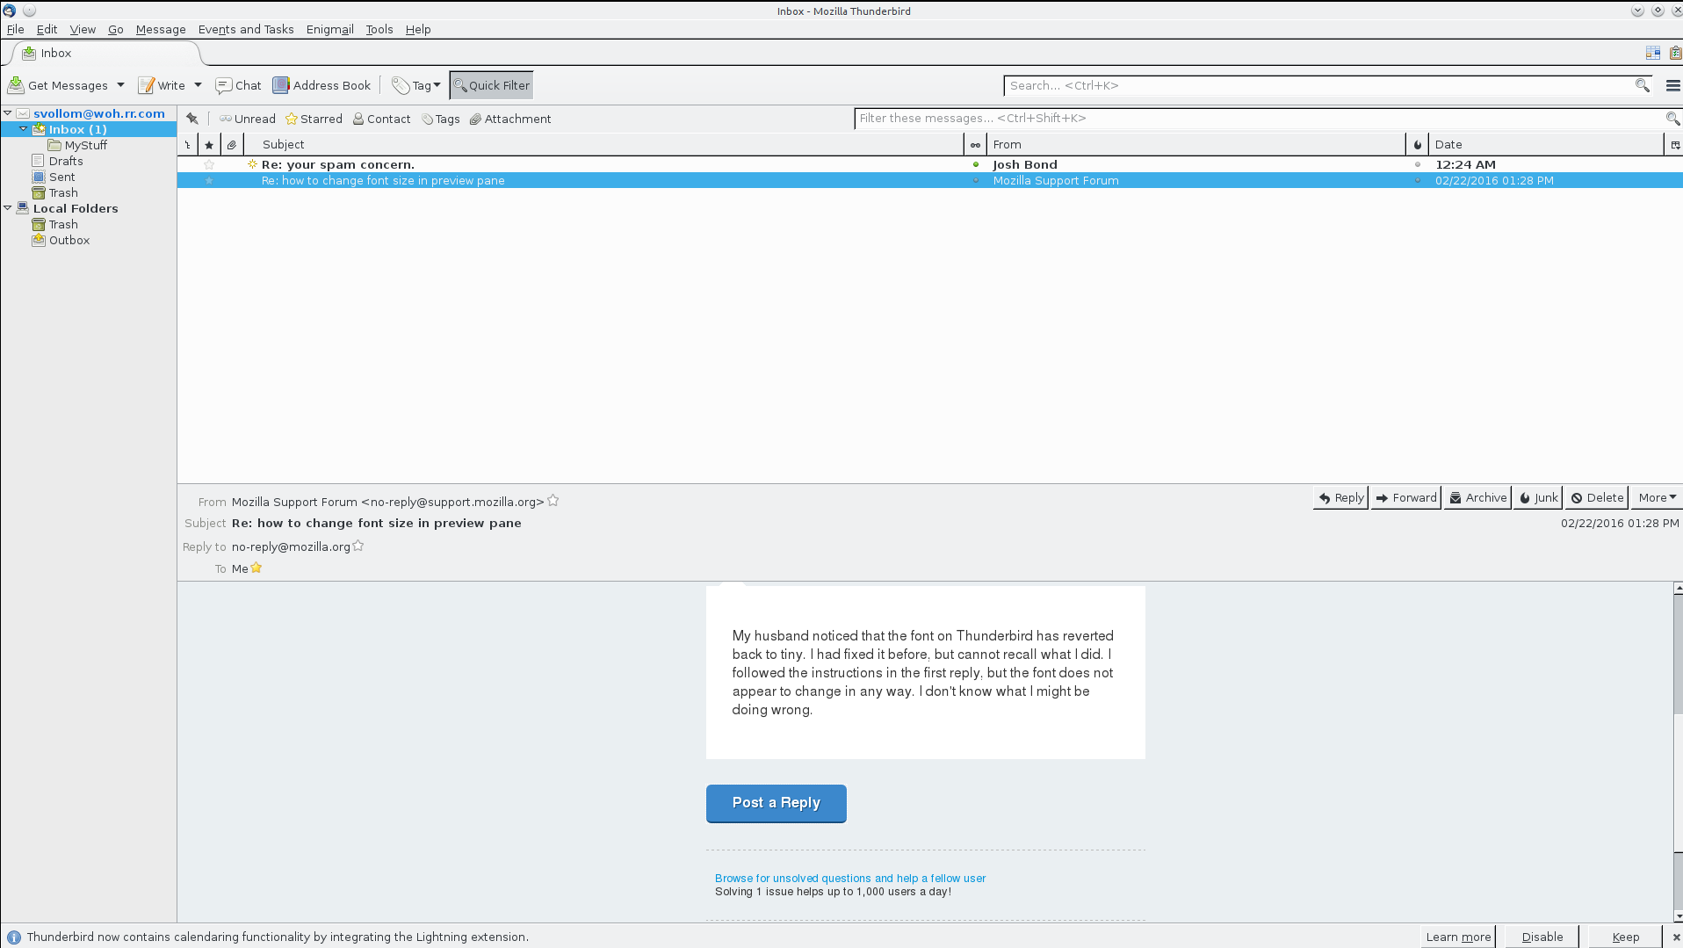The width and height of the screenshot is (1683, 948).
Task: Toggle the Unread quick filter
Action: point(247,119)
